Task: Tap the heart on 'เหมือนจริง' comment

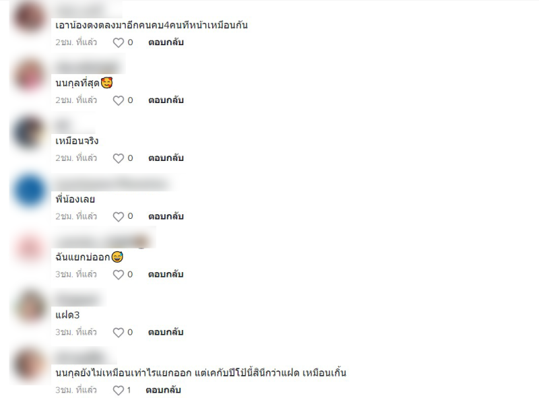Action: (x=119, y=158)
